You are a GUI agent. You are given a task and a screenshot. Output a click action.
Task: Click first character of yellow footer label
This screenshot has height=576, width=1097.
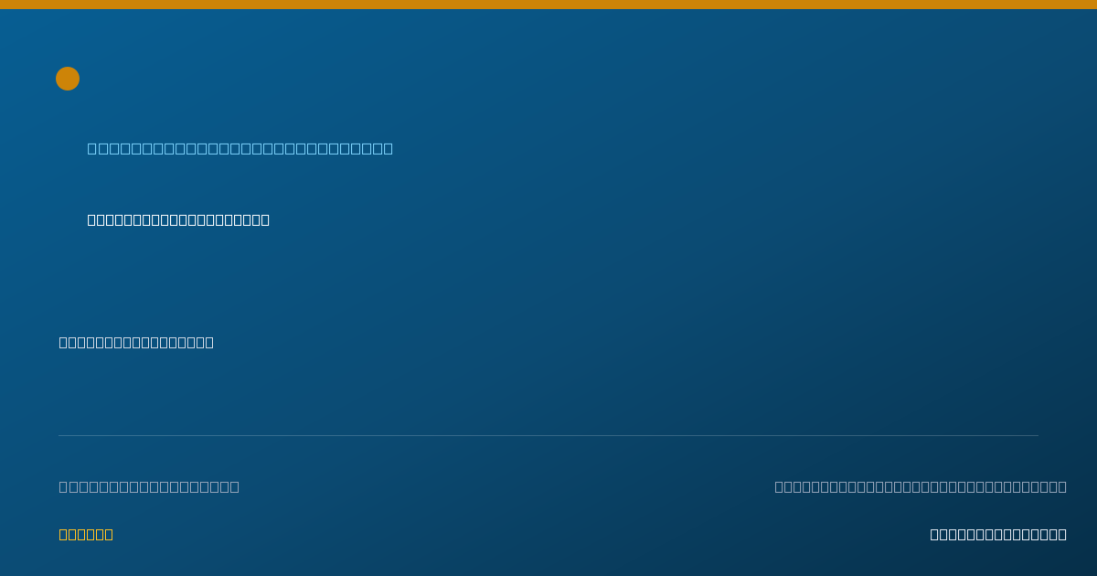[x=64, y=534]
